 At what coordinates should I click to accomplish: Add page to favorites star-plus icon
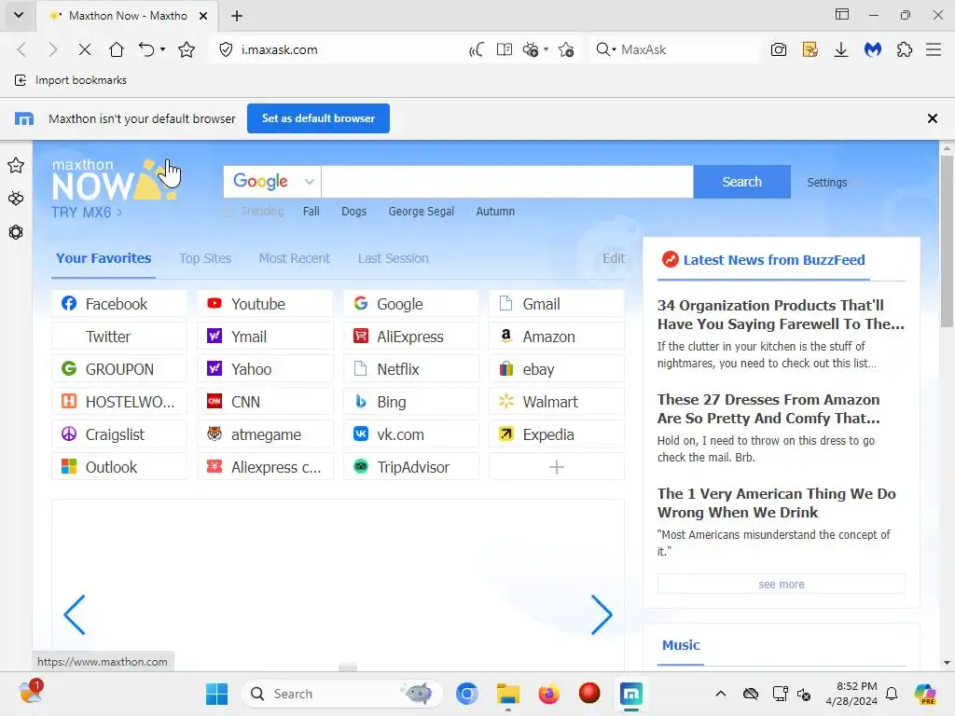(566, 50)
